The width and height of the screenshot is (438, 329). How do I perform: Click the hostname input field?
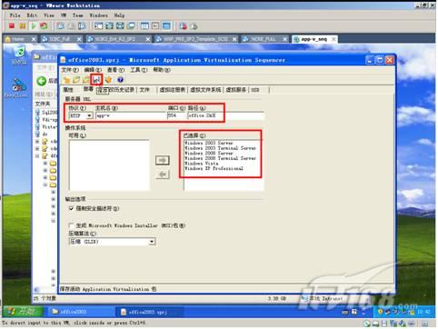[x=131, y=115]
